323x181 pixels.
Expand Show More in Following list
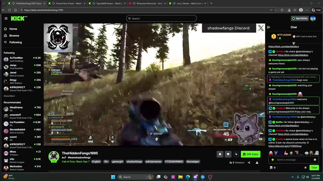(x=9, y=96)
